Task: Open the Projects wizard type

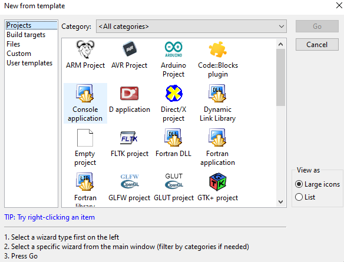Action: click(x=31, y=25)
